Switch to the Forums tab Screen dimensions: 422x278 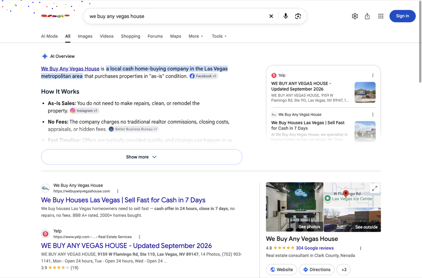coord(155,36)
